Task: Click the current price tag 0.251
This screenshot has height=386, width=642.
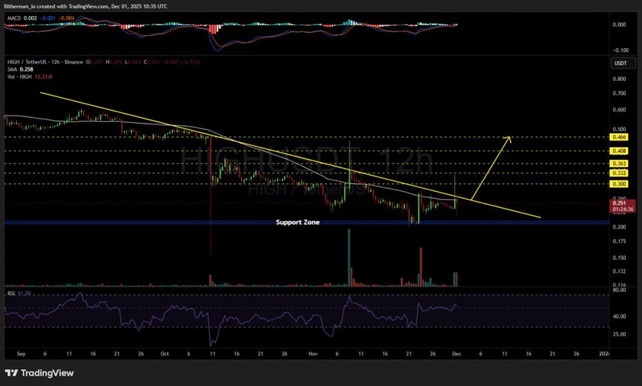Action: [x=619, y=203]
